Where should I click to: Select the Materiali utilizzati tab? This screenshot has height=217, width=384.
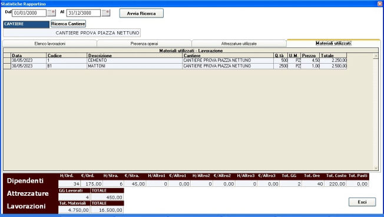(333, 43)
